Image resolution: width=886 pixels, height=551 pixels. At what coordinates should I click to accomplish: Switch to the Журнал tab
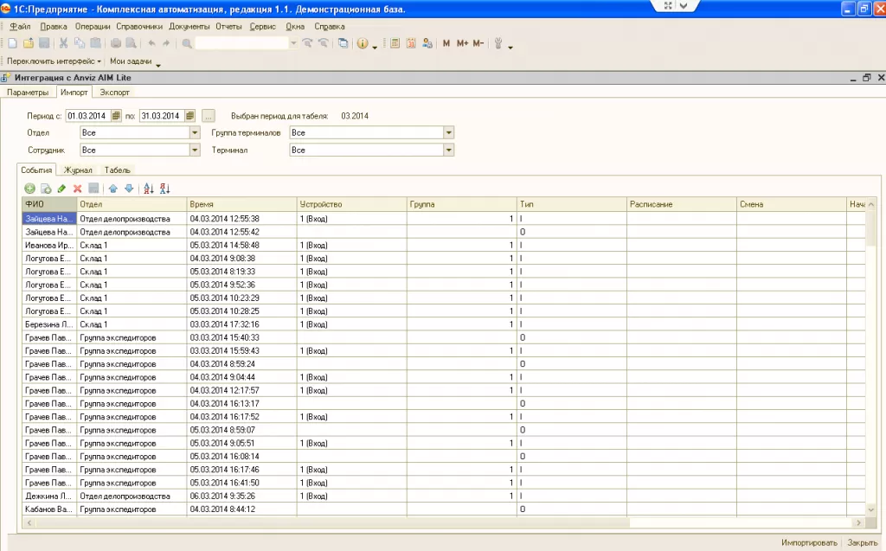point(79,170)
